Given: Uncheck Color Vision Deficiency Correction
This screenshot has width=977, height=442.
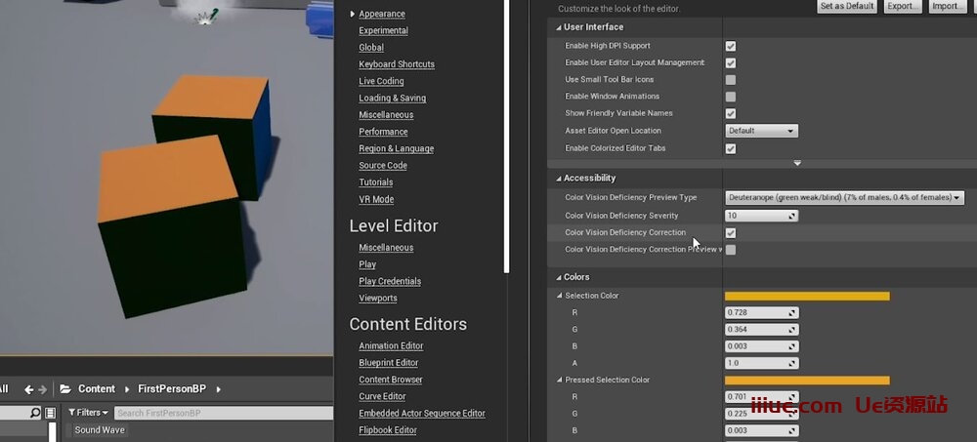Looking at the screenshot, I should click(x=731, y=233).
